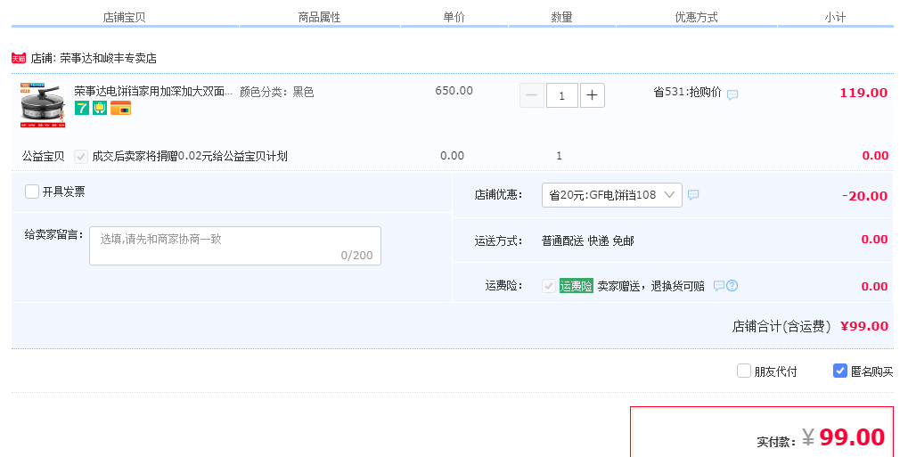Click the text 省531:抢购价
This screenshot has width=908, height=457.
pos(687,92)
